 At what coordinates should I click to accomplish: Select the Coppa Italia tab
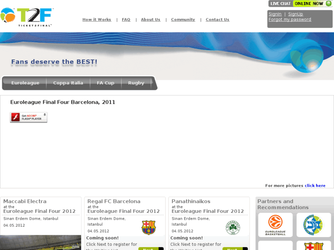pos(68,83)
